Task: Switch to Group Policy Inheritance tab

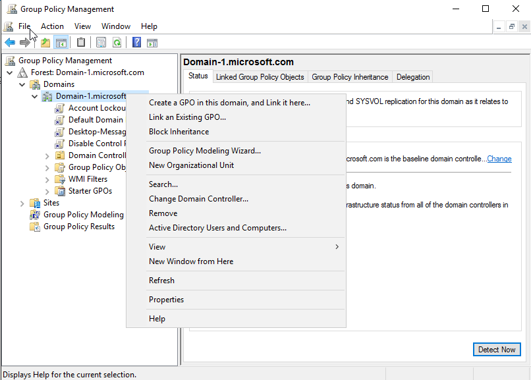Action: click(x=350, y=77)
